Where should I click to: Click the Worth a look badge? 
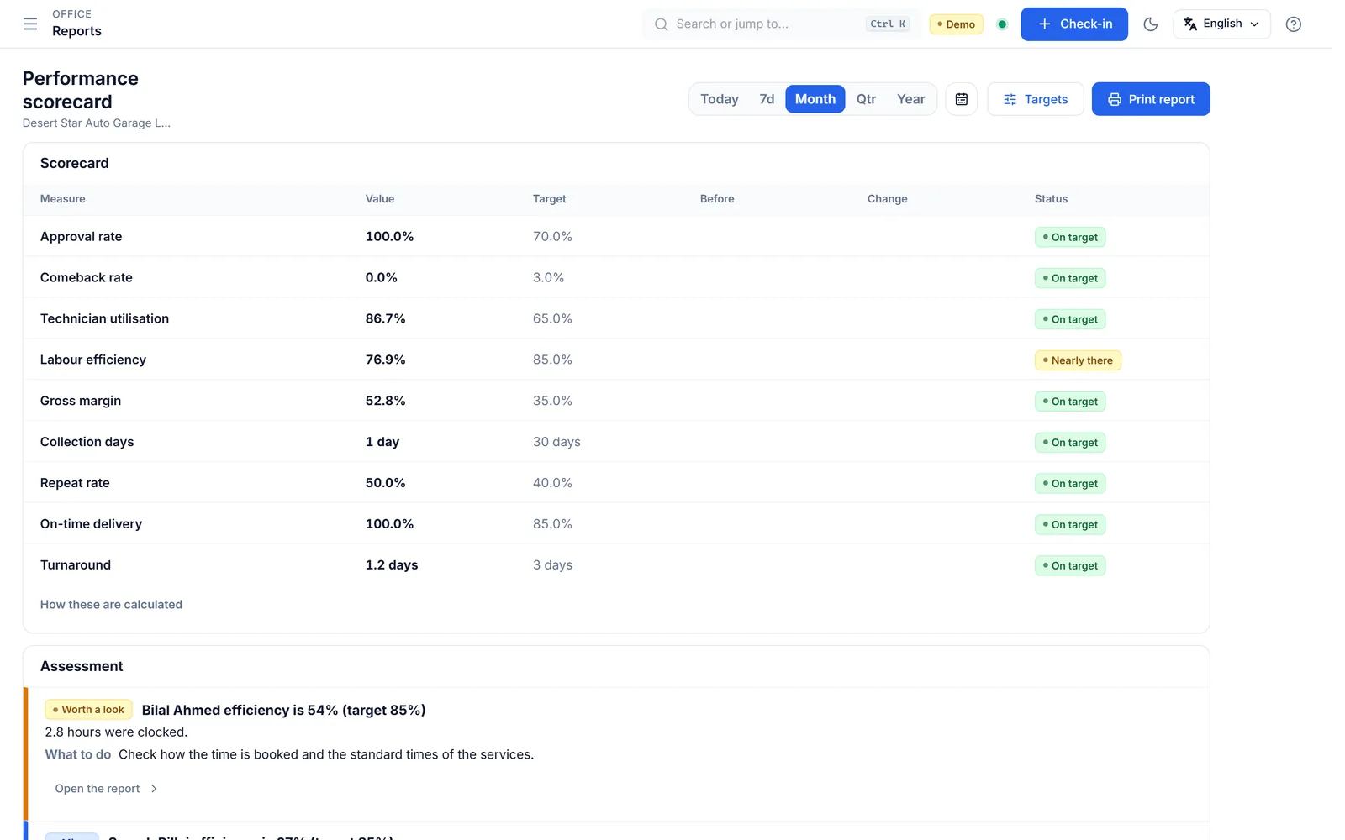88,710
